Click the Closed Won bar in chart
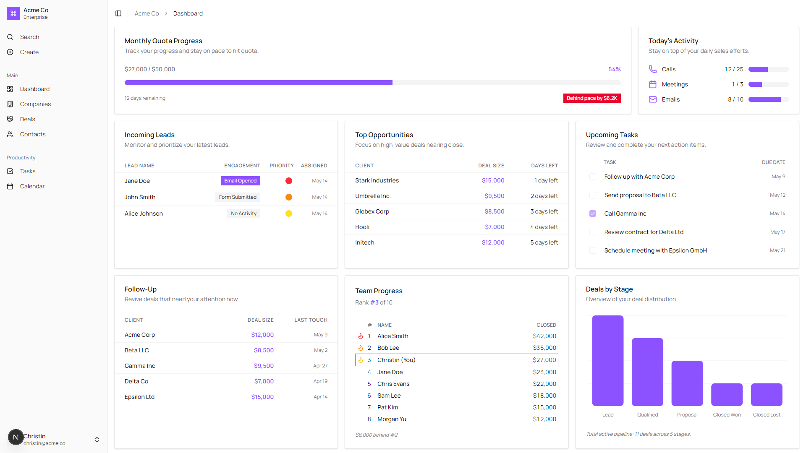The height and width of the screenshot is (453, 806). click(x=727, y=395)
